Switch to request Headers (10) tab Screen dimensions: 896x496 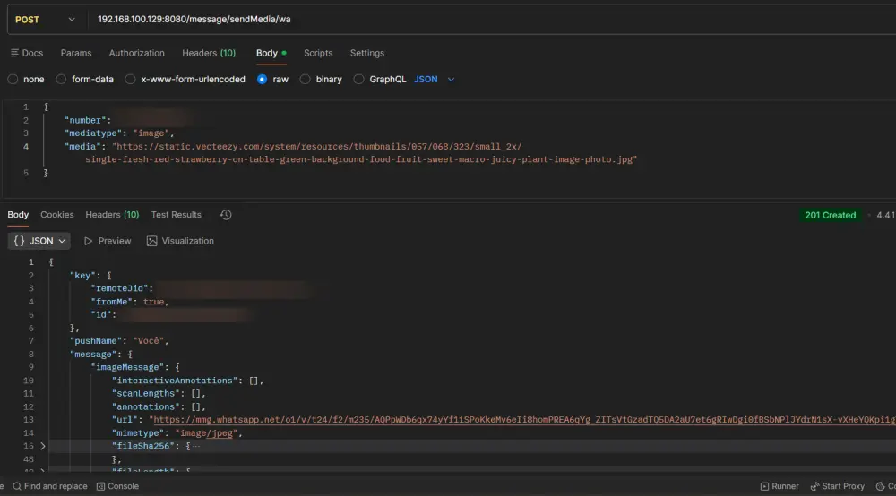pos(209,53)
